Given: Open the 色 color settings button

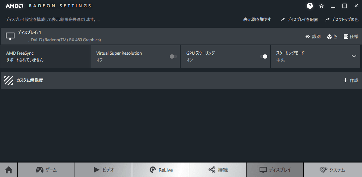Looking at the screenshot, I should tap(332, 37).
